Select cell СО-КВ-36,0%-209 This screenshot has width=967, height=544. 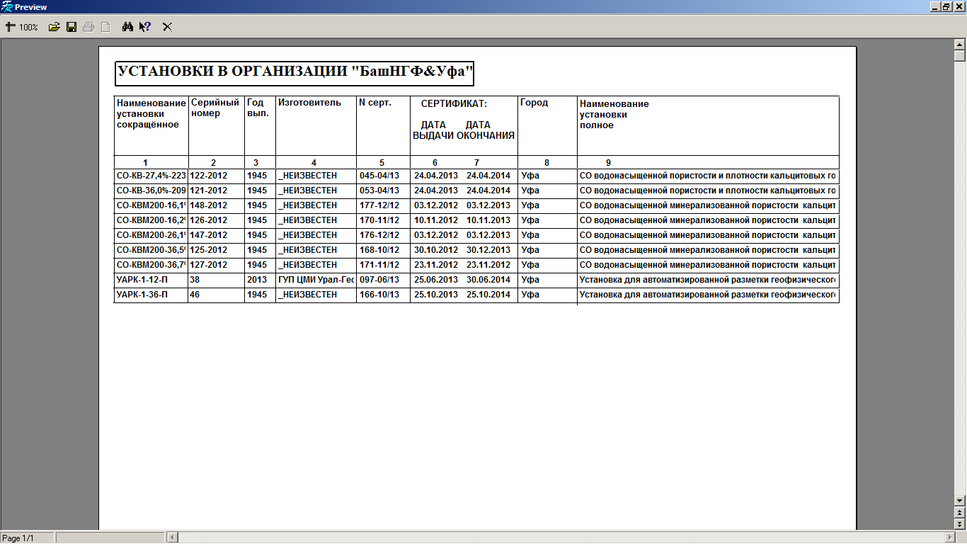click(x=151, y=191)
